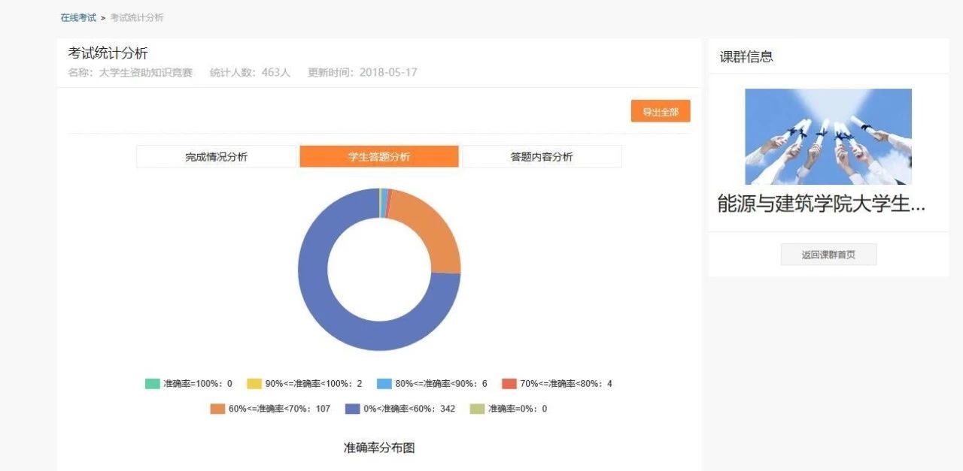Go to 在线考试 via the breadcrumb

click(x=78, y=17)
